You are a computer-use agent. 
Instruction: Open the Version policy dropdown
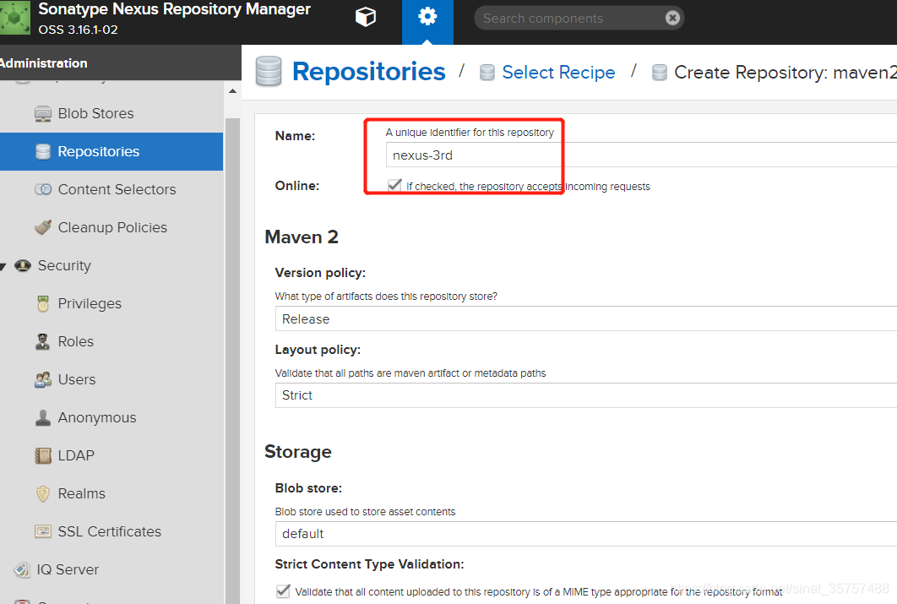tap(586, 318)
